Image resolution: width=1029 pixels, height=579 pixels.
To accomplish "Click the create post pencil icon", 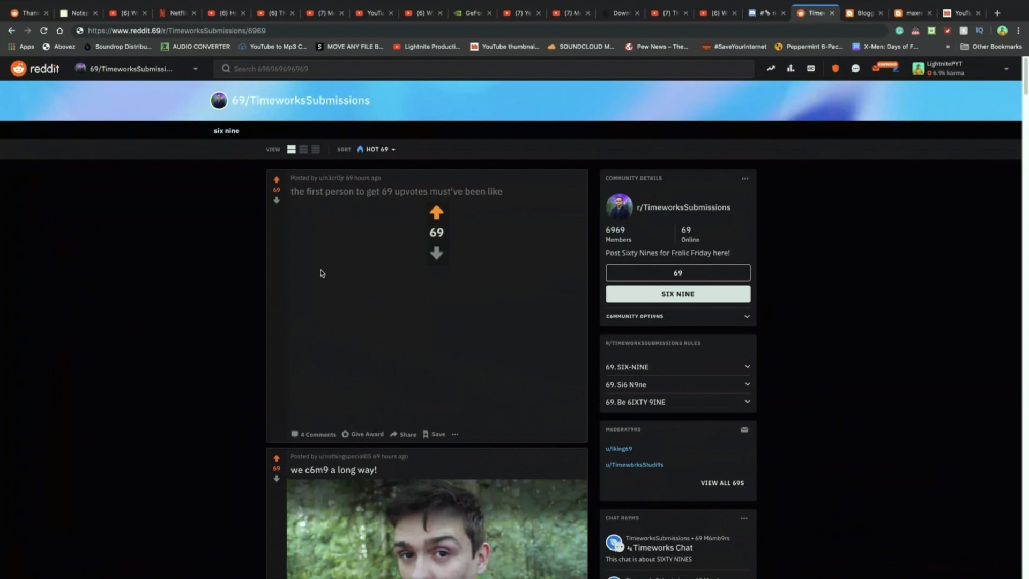I will [x=894, y=69].
